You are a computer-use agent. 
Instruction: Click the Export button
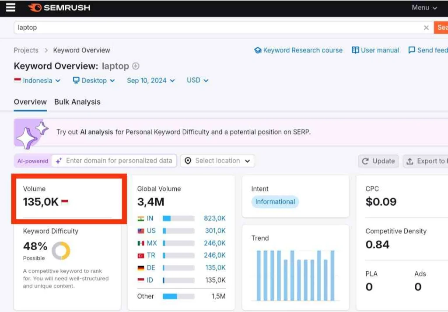click(x=425, y=161)
